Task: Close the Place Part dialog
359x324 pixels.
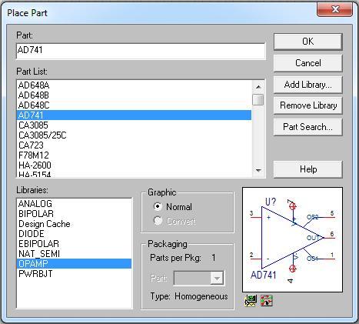Action: 334,10
